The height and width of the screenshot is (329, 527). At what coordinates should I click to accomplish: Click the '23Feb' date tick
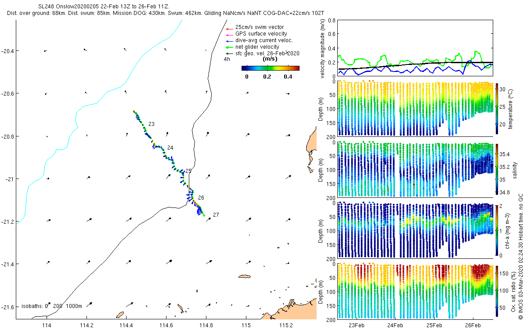[x=356, y=325]
